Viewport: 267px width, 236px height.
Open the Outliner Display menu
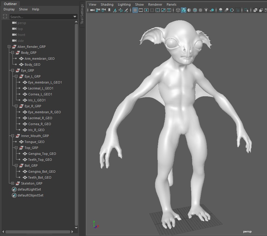pyautogui.click(x=9, y=10)
